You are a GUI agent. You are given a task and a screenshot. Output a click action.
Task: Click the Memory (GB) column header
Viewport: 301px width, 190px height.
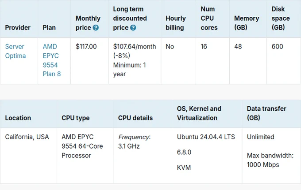pos(247,23)
